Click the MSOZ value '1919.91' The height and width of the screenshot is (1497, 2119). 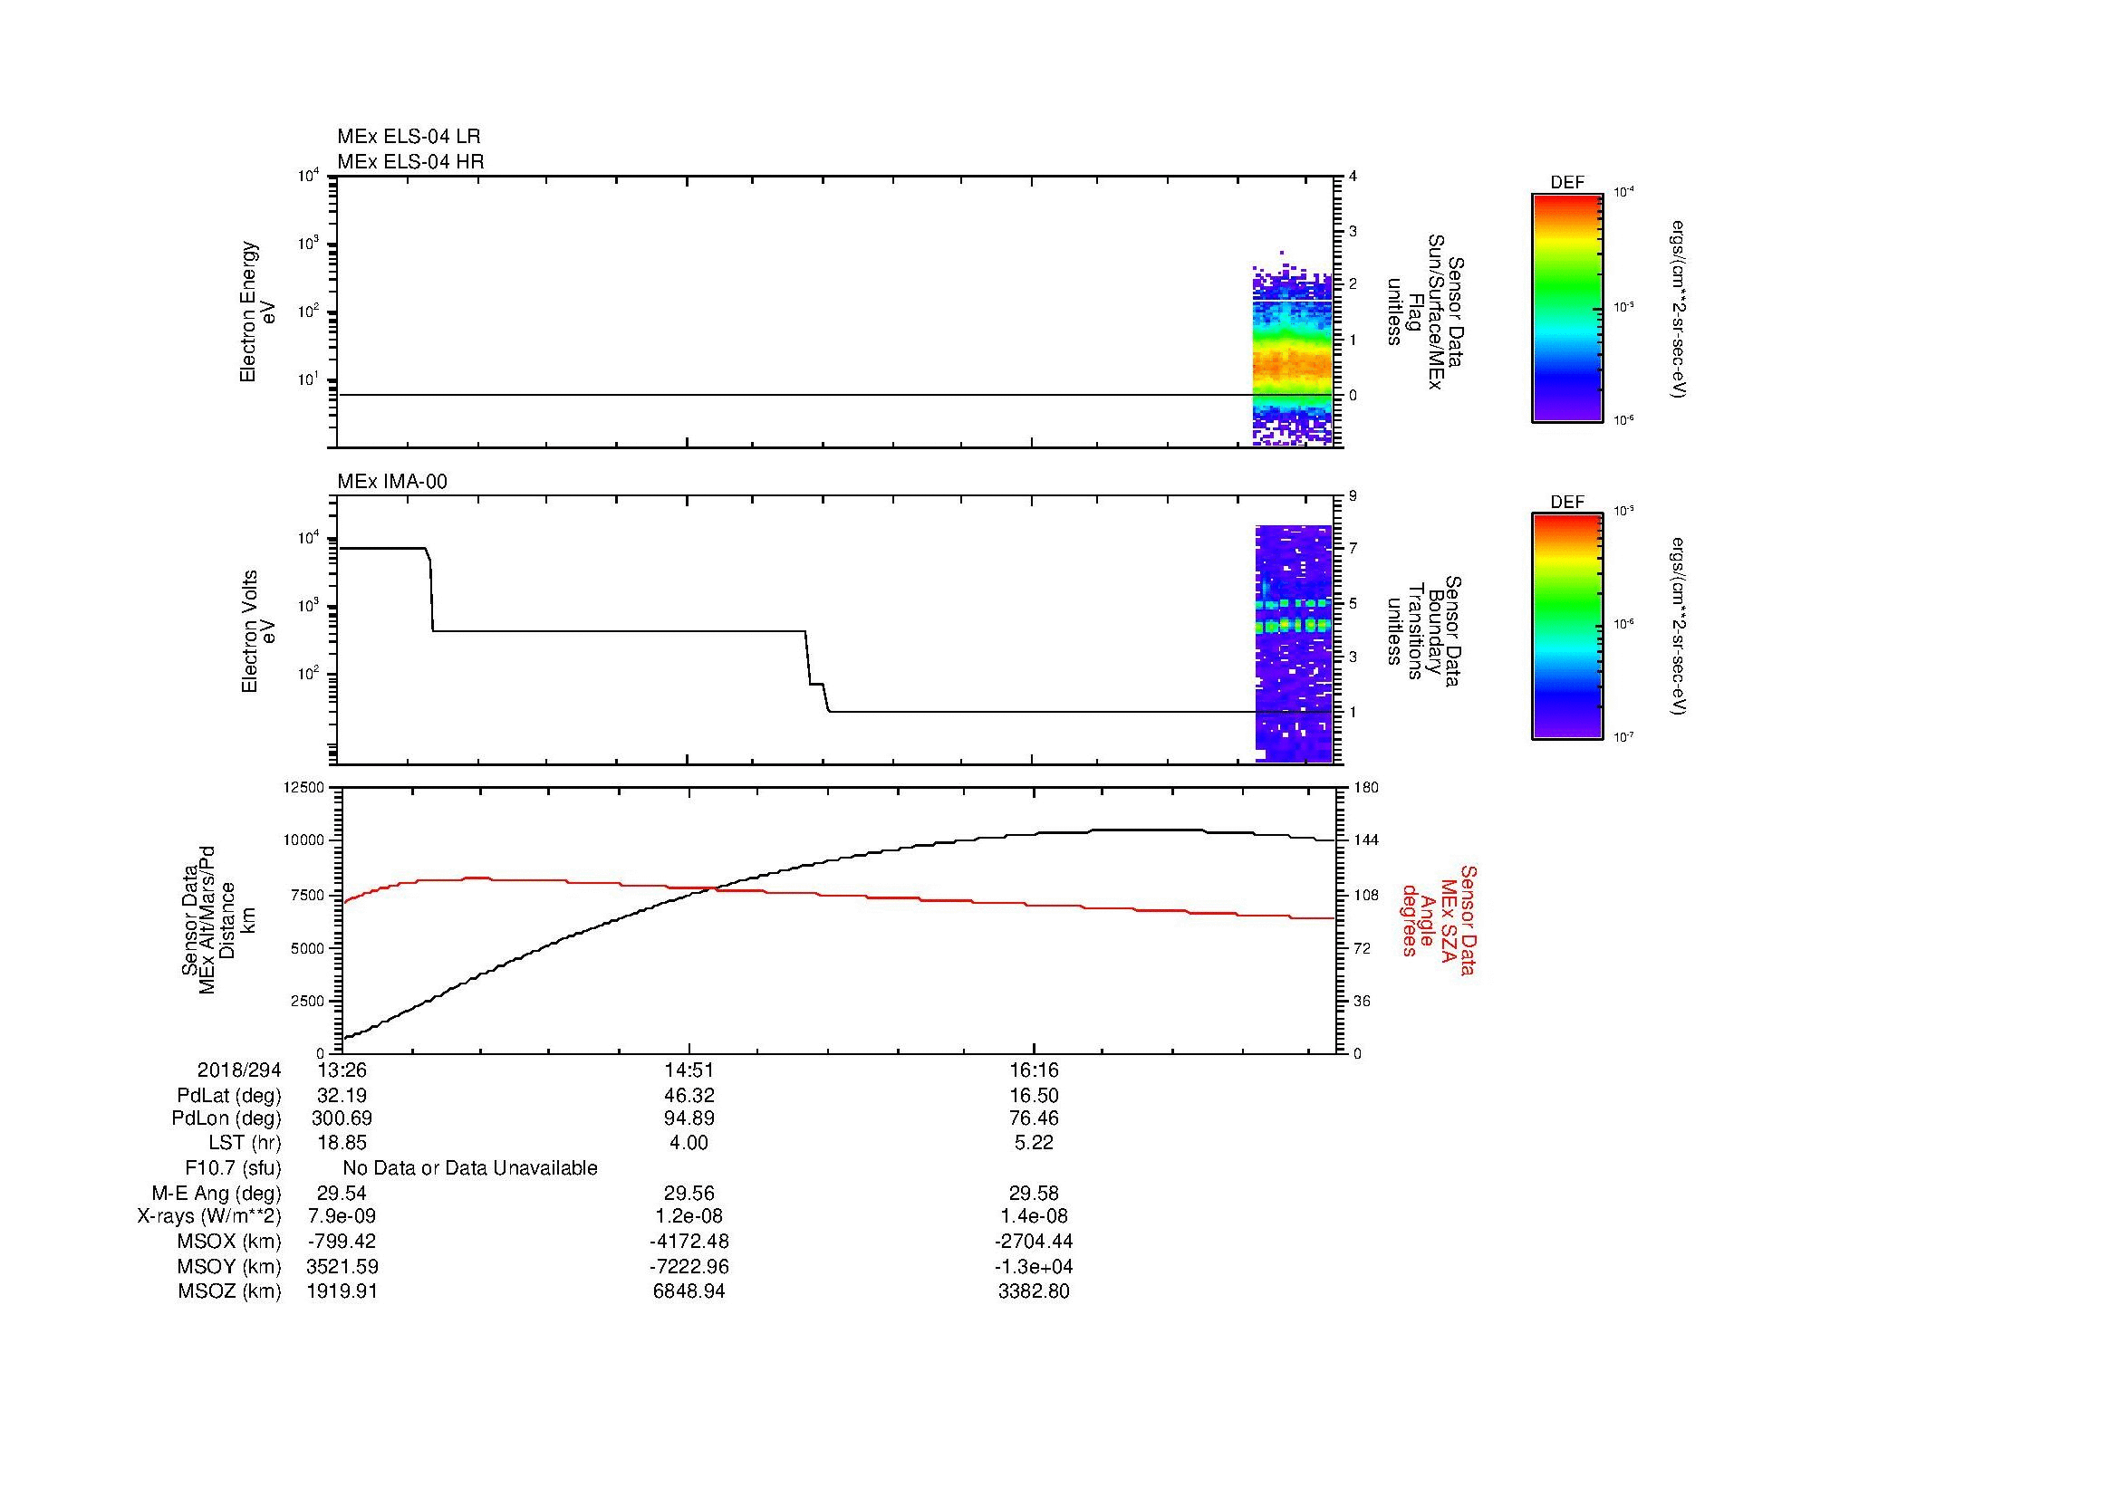click(342, 1291)
